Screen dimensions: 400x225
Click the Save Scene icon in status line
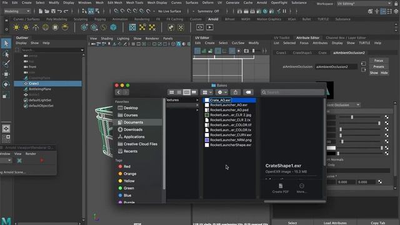coord(53,11)
